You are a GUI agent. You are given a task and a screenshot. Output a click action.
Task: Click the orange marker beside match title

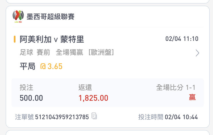pyautogui.click(x=15, y=39)
